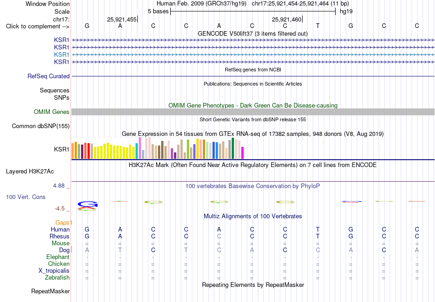Click the cyan bar in GTEx KSR1 chart
Viewport: 435px width, 302px height.
136,151
